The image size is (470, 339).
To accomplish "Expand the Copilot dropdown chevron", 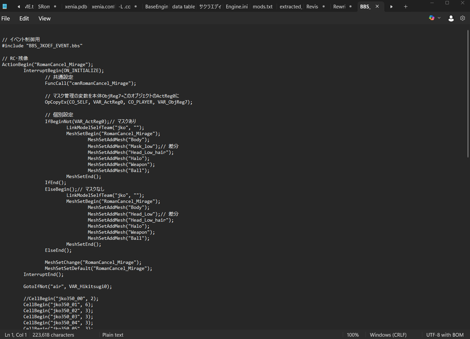I will (439, 18).
